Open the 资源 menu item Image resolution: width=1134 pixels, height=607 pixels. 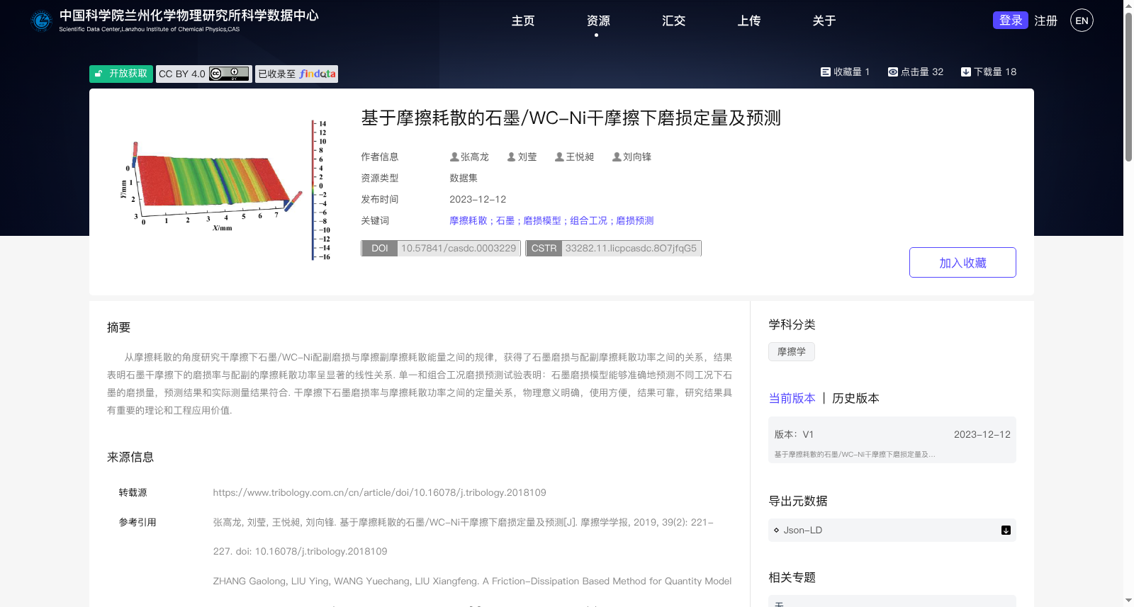(598, 21)
